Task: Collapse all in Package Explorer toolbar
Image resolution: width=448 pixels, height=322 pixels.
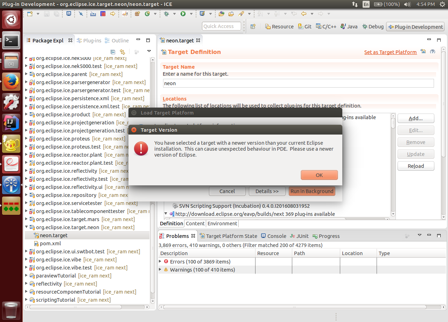Action: (113, 52)
